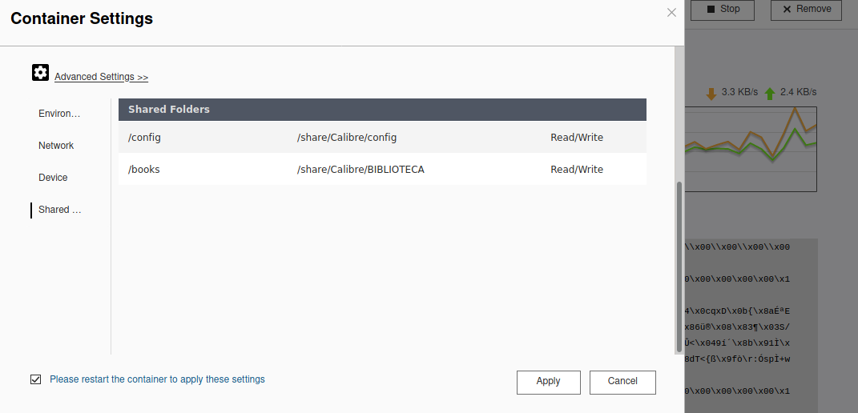This screenshot has height=413, width=858.
Task: Click the Advanced Settings gear icon
Action: pyautogui.click(x=40, y=73)
